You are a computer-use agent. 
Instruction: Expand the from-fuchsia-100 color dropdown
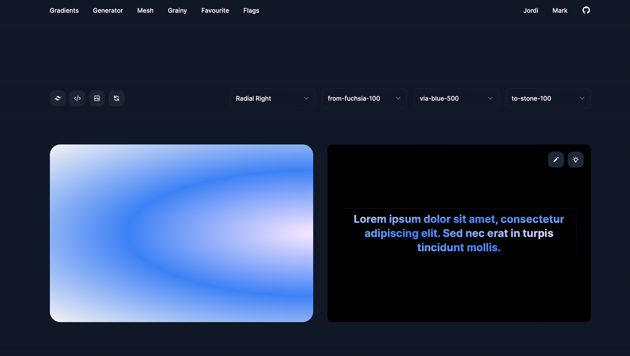(364, 98)
